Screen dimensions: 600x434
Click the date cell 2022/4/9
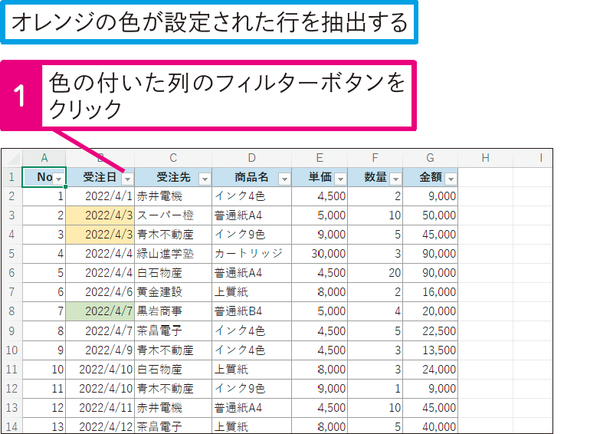click(100, 350)
